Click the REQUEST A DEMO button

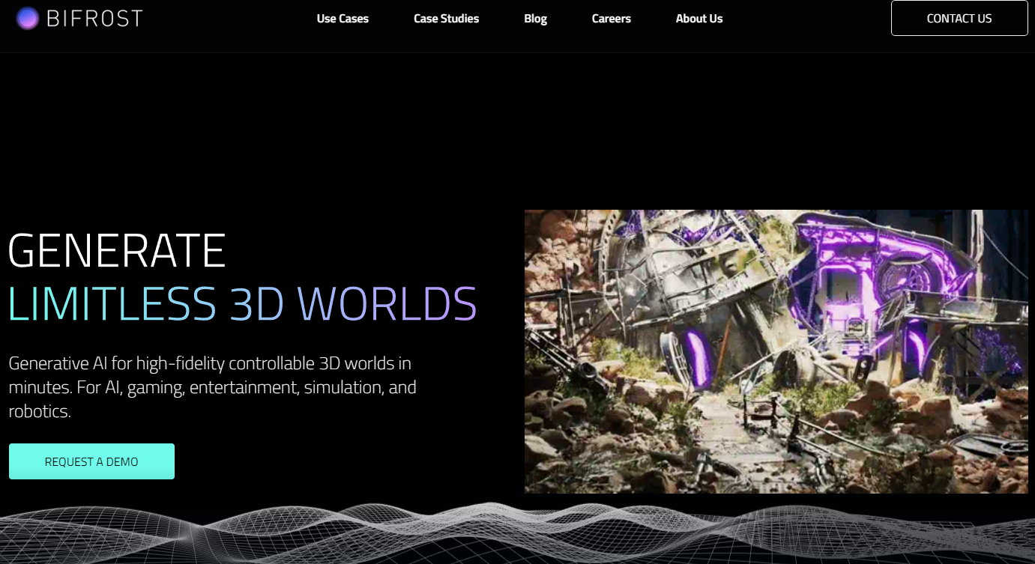click(91, 461)
